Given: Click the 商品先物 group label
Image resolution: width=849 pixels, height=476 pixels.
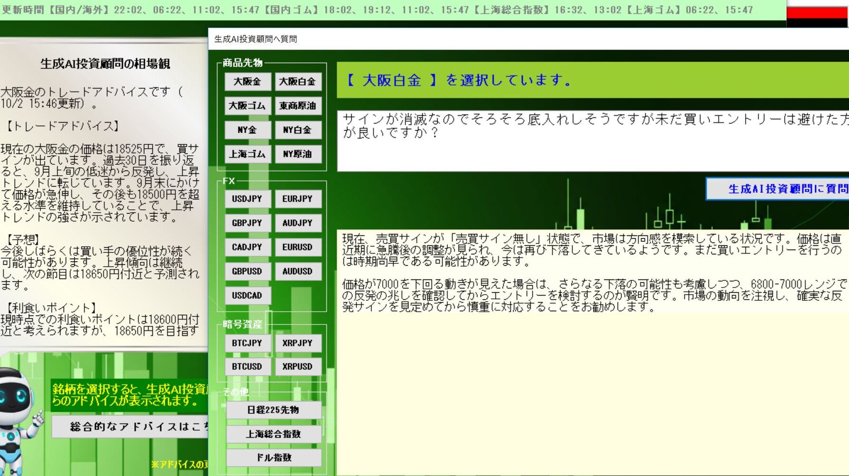Looking at the screenshot, I should (243, 63).
